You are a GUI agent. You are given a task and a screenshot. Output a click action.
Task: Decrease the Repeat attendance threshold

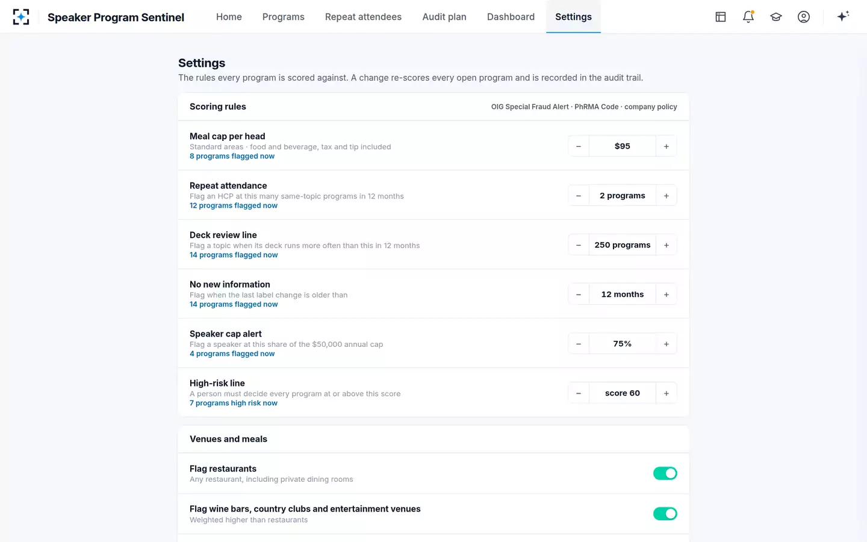579,196
